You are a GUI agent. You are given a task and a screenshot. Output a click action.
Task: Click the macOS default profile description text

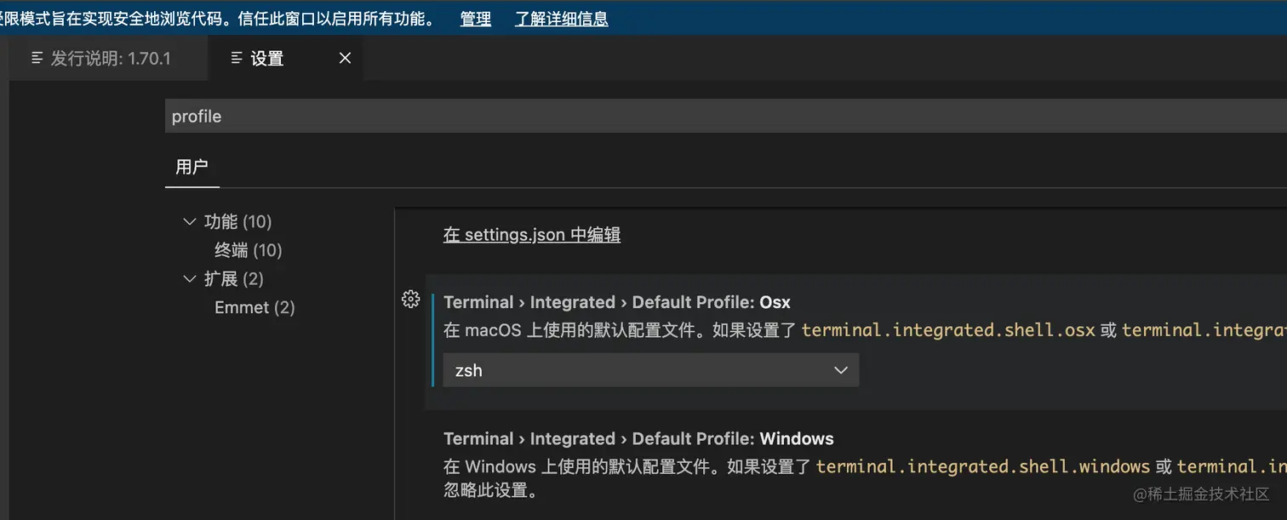click(621, 330)
